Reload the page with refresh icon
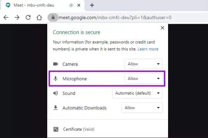This screenshot has height=138, width=208. [x=28, y=17]
